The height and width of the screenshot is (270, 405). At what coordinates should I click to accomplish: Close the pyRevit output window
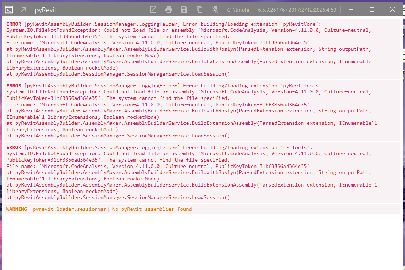click(393, 10)
